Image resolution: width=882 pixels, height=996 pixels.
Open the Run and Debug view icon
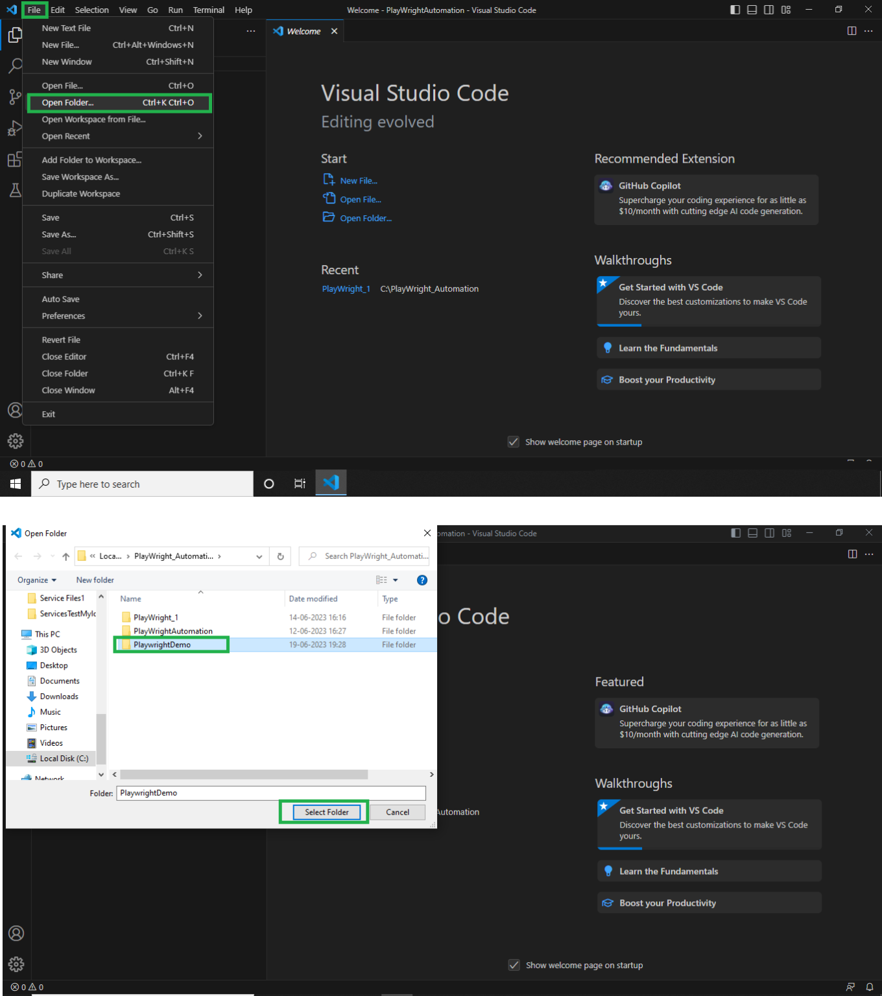[15, 128]
